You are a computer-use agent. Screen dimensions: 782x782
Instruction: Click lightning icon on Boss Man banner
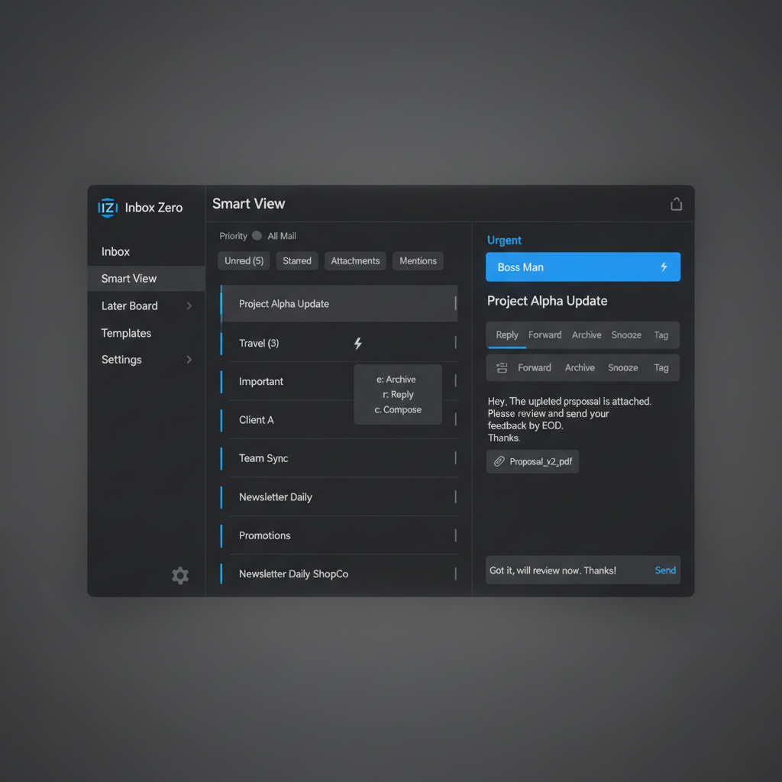tap(664, 267)
